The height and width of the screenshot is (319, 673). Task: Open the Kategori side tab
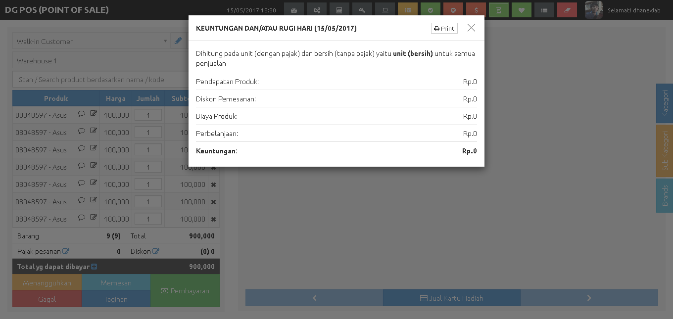click(665, 103)
